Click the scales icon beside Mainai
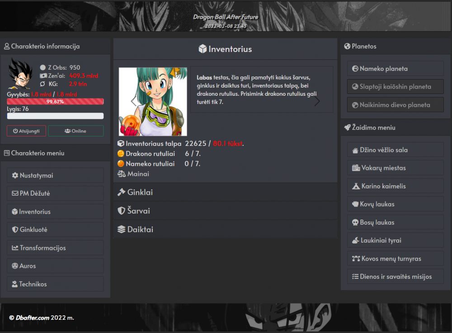 tap(121, 174)
